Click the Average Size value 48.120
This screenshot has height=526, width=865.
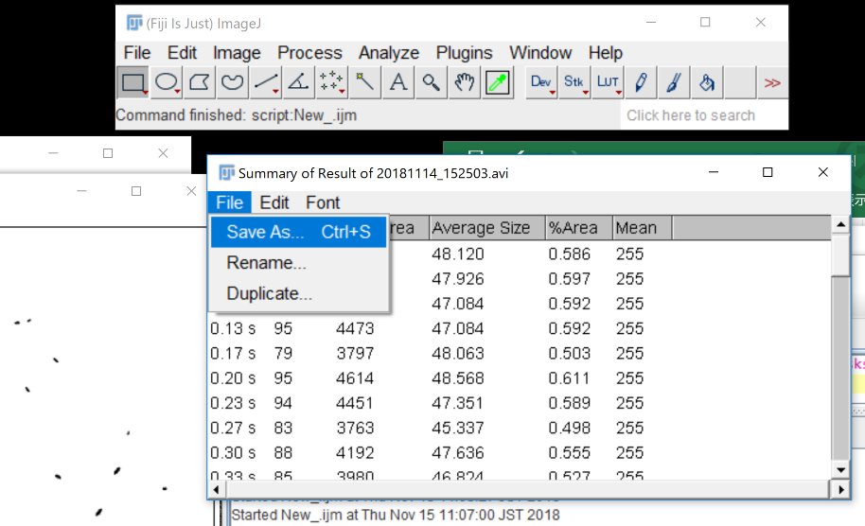(x=458, y=254)
